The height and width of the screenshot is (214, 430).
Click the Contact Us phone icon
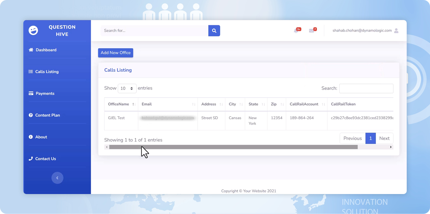pos(31,159)
